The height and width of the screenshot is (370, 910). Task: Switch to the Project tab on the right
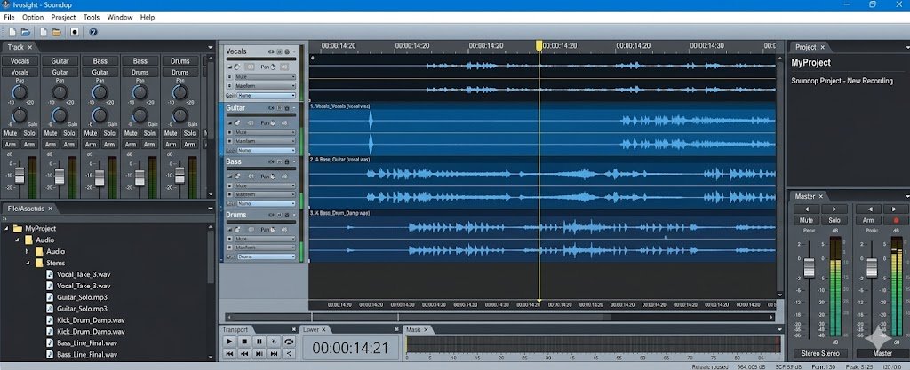point(806,47)
